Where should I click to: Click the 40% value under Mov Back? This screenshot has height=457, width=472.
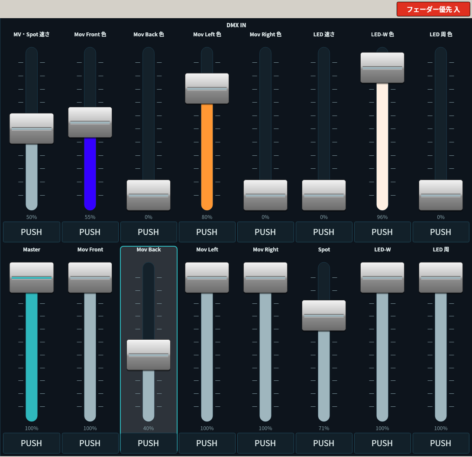pos(149,428)
